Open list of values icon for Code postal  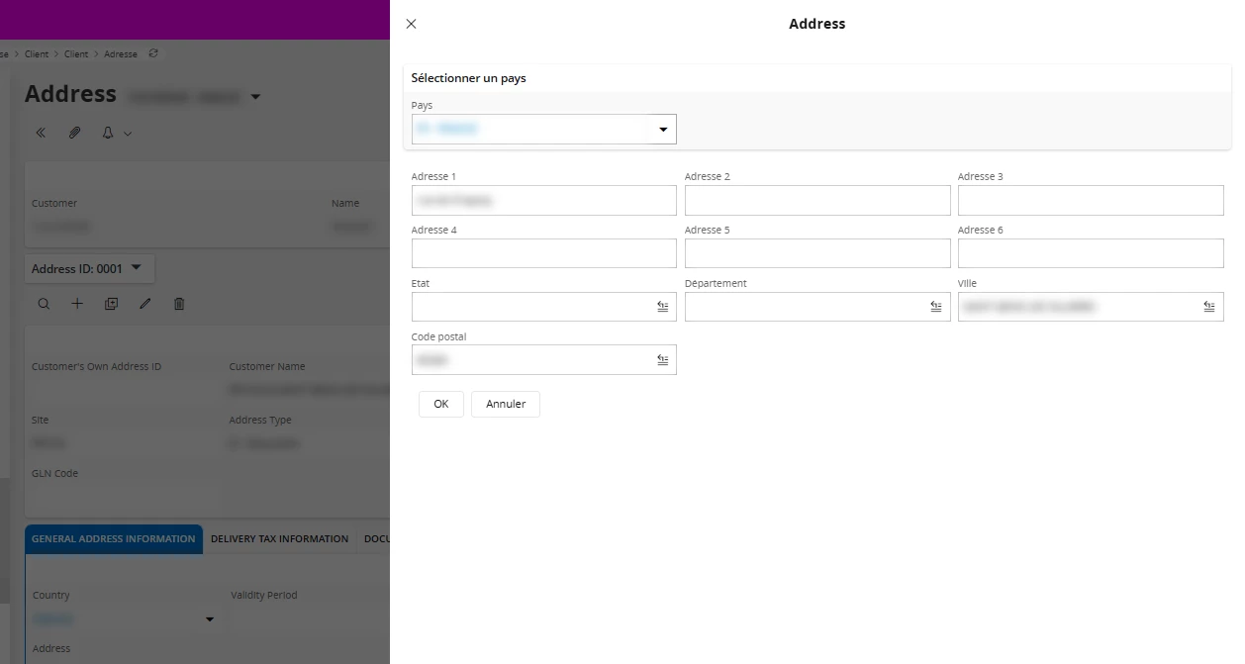click(x=663, y=360)
